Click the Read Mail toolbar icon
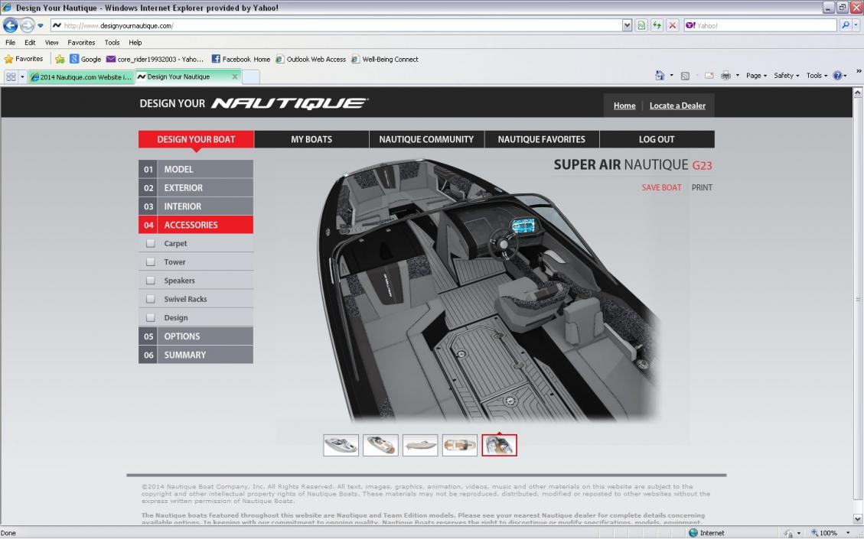The width and height of the screenshot is (864, 539). coord(709,76)
